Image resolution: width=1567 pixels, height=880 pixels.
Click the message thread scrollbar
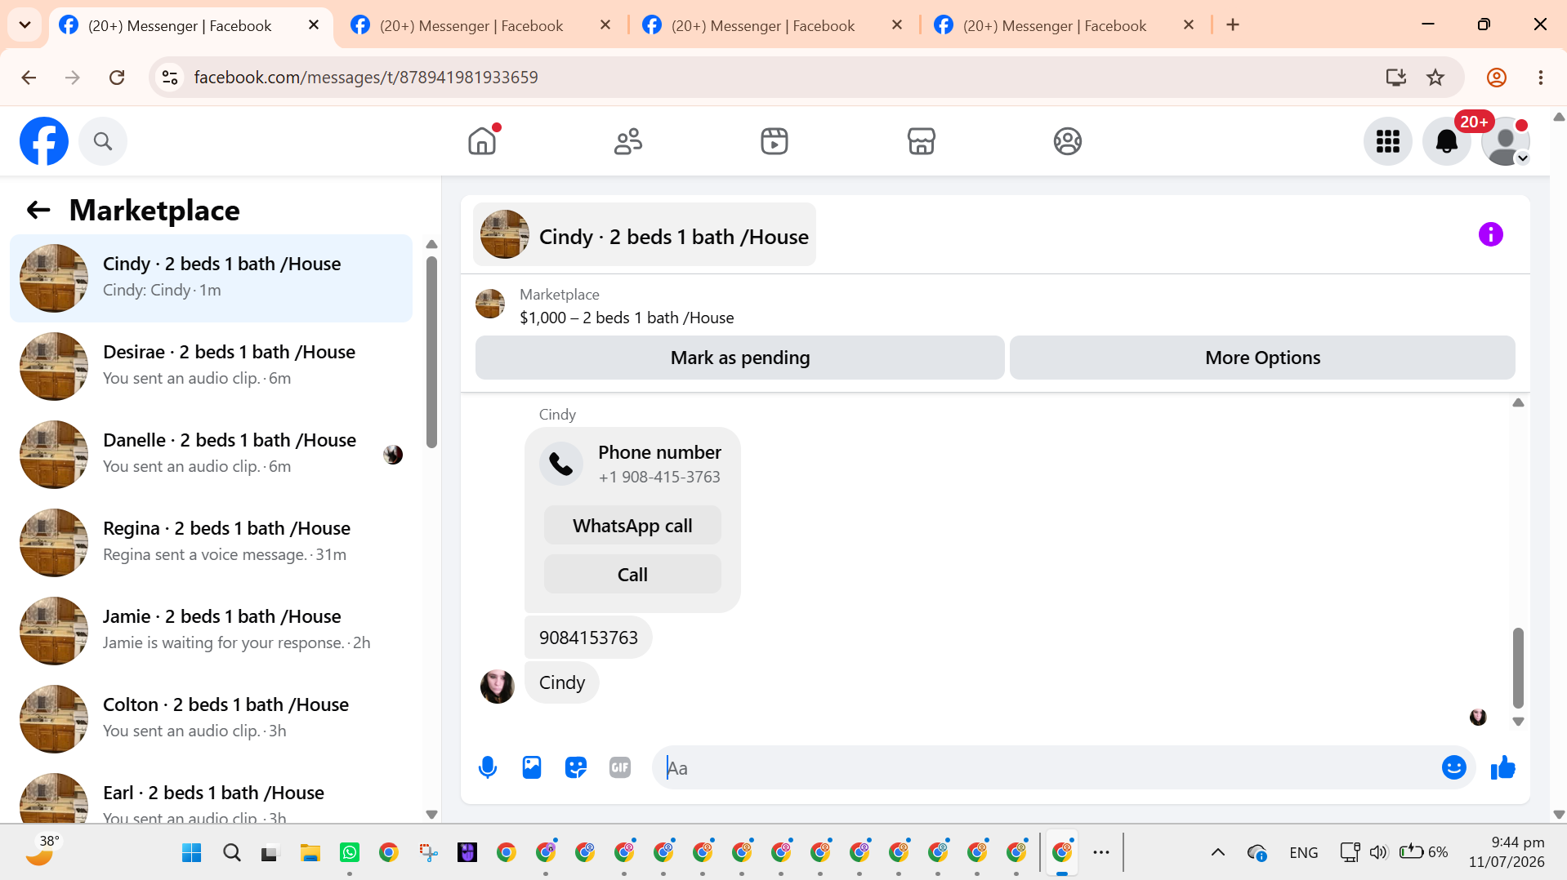click(x=1518, y=668)
